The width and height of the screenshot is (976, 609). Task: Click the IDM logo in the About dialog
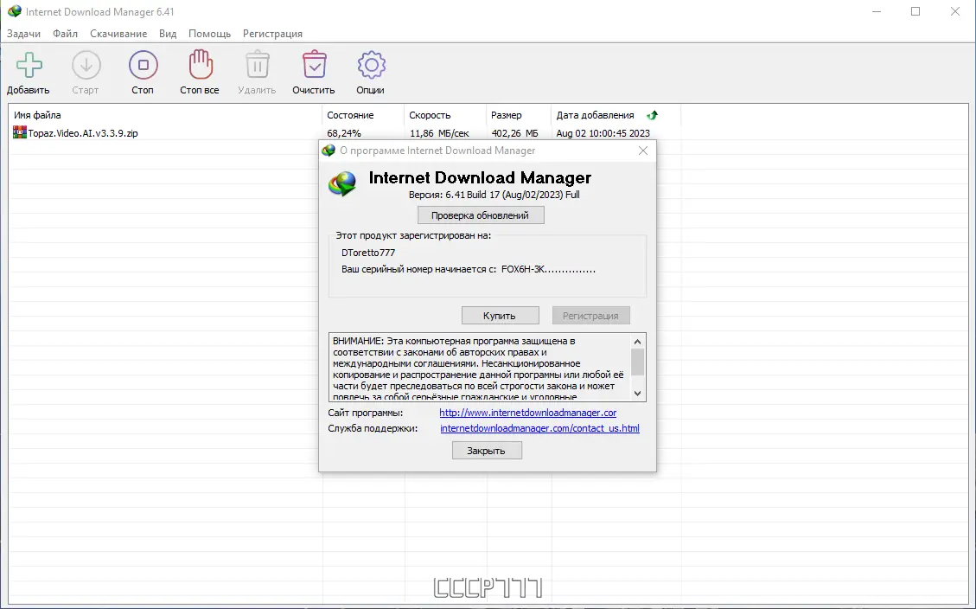click(342, 183)
